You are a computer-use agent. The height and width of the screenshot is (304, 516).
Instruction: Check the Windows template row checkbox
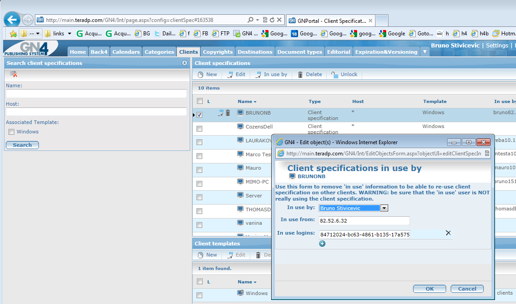coord(200,295)
